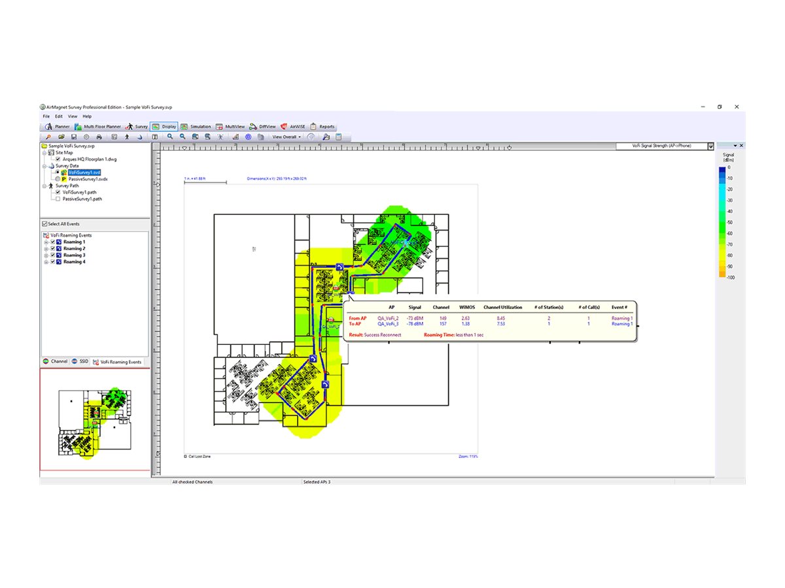
Task: Click the print toolbar icon
Action: pos(99,137)
